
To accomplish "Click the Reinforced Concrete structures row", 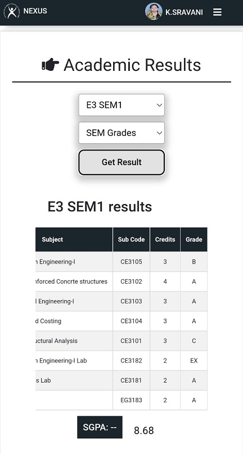I will pos(121,282).
